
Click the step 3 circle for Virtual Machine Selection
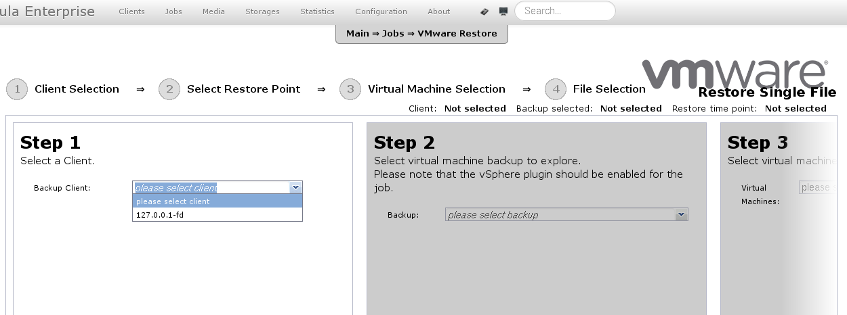point(350,89)
